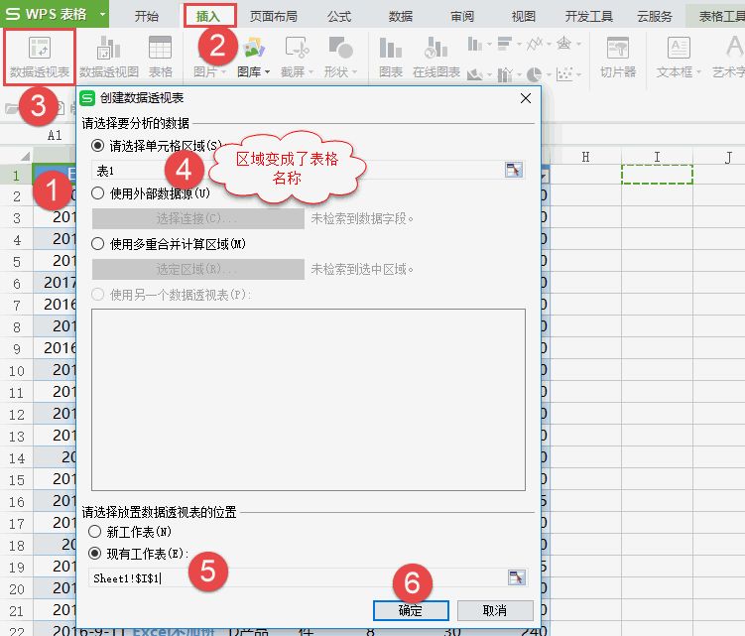Switch to the 视图 tab
This screenshot has width=745, height=636.
tap(523, 16)
